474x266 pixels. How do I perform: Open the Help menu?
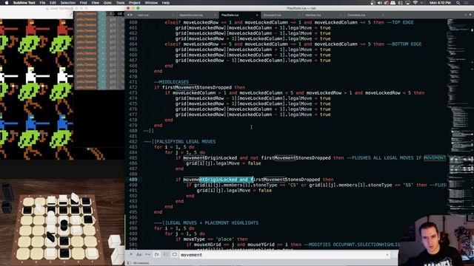(166, 3)
